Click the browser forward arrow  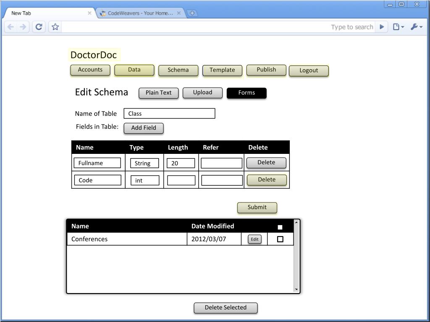pos(23,27)
